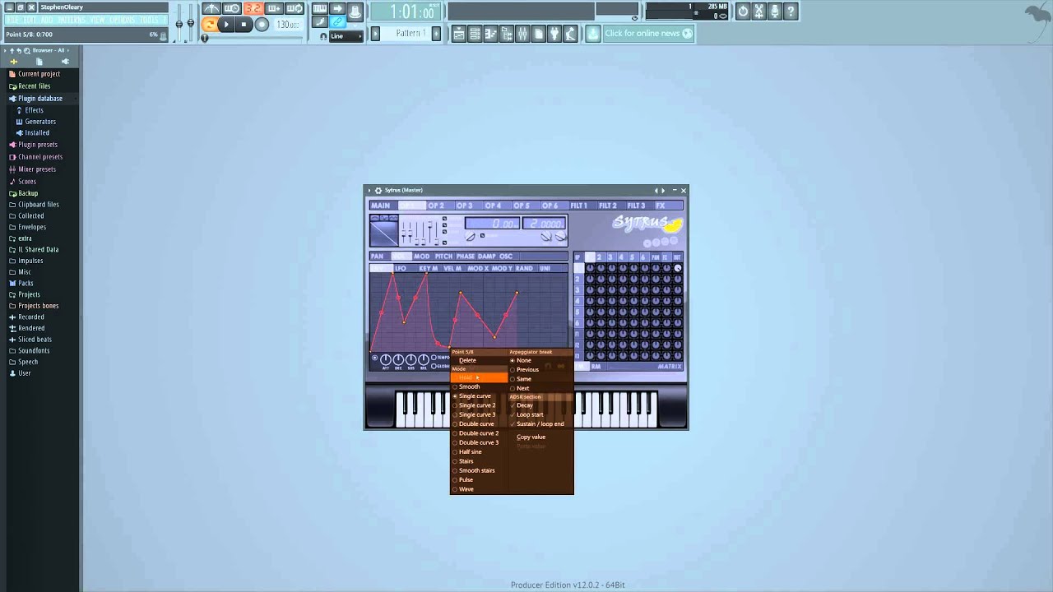Click the typing keyboard to piano icon
1053x592 pixels.
[x=319, y=9]
